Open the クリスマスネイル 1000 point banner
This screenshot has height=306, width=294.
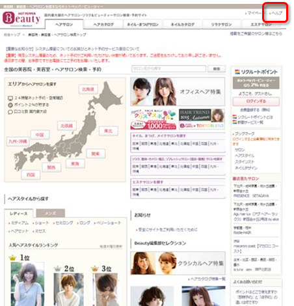click(154, 119)
